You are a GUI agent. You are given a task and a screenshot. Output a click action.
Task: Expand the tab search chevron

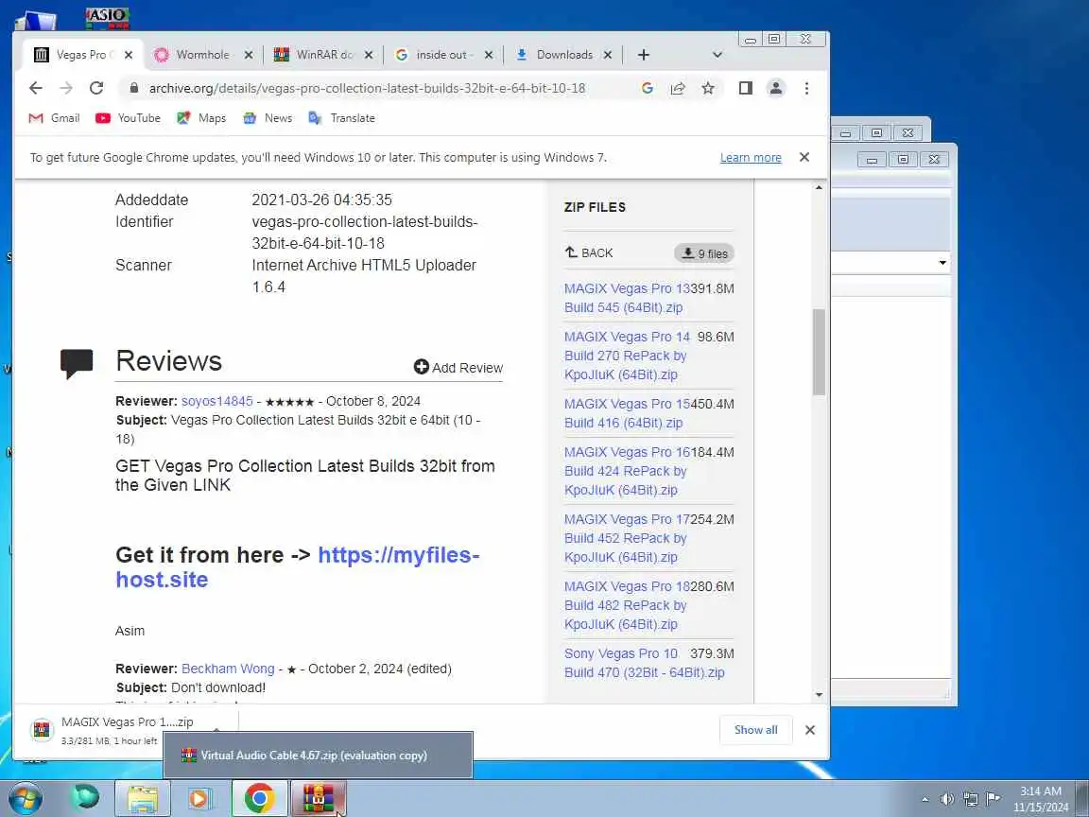(717, 55)
